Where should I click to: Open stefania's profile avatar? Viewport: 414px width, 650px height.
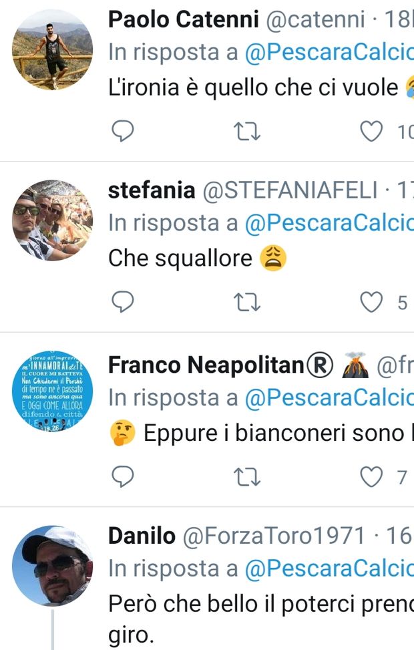(x=53, y=220)
